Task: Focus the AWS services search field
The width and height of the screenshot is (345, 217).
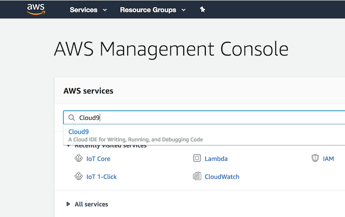Action: 204,118
